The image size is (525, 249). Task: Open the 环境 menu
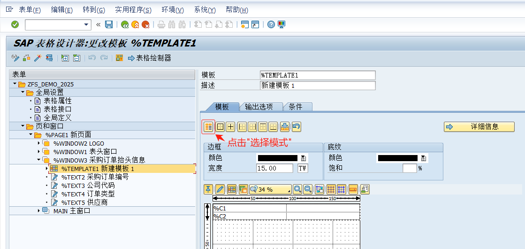tap(173, 10)
